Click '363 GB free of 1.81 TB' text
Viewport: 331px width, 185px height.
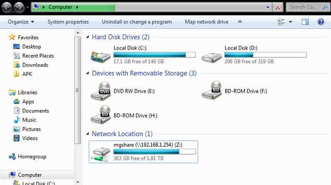(139, 158)
